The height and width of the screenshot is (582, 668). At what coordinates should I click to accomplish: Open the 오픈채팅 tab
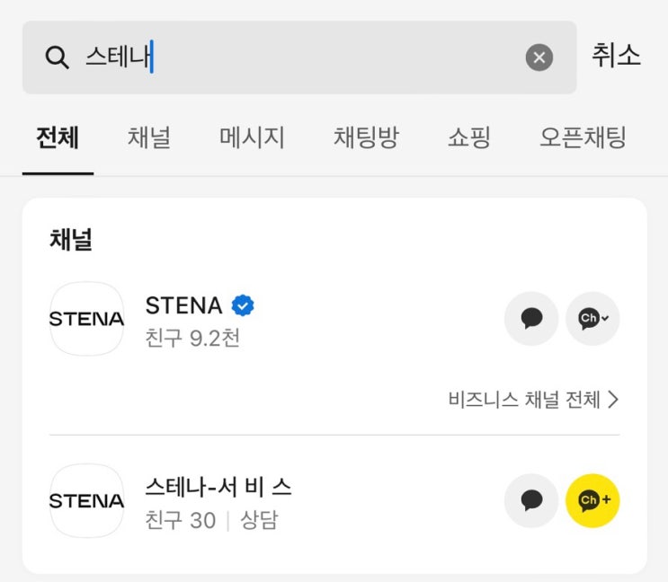point(583,137)
